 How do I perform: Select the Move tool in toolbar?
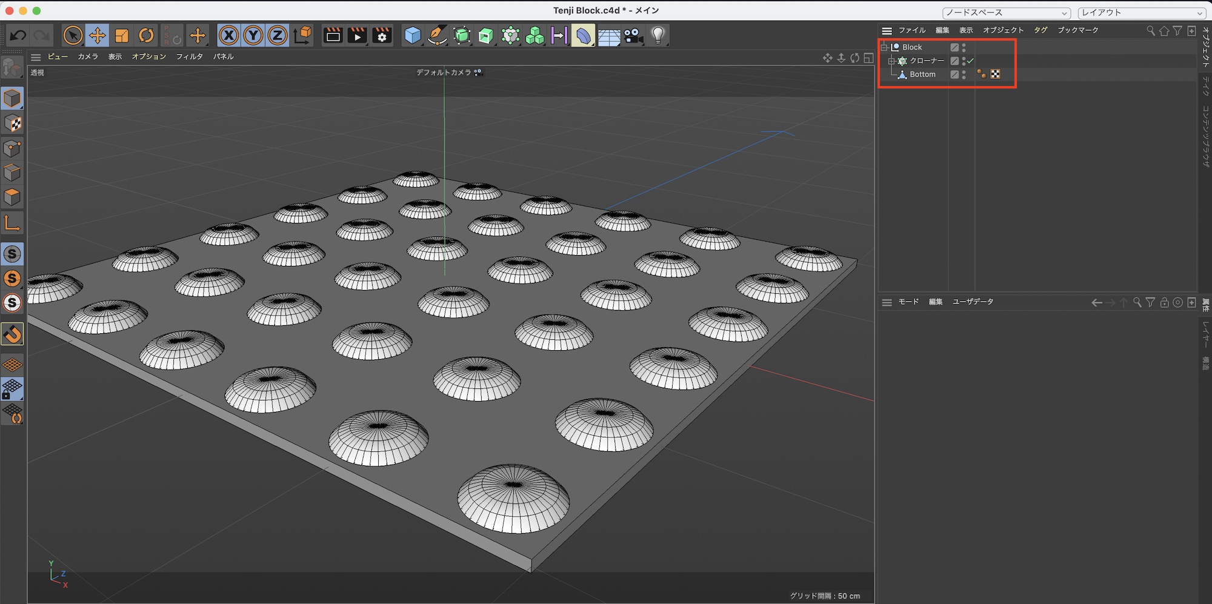point(97,36)
